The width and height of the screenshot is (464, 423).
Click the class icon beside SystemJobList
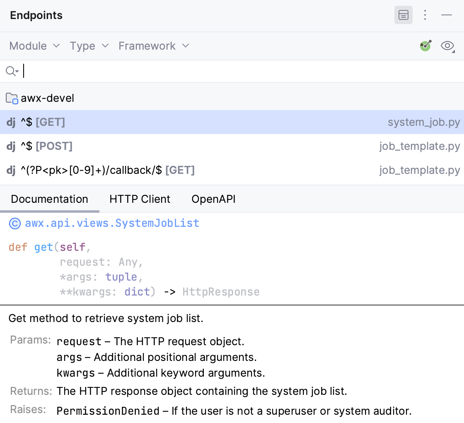tap(15, 224)
